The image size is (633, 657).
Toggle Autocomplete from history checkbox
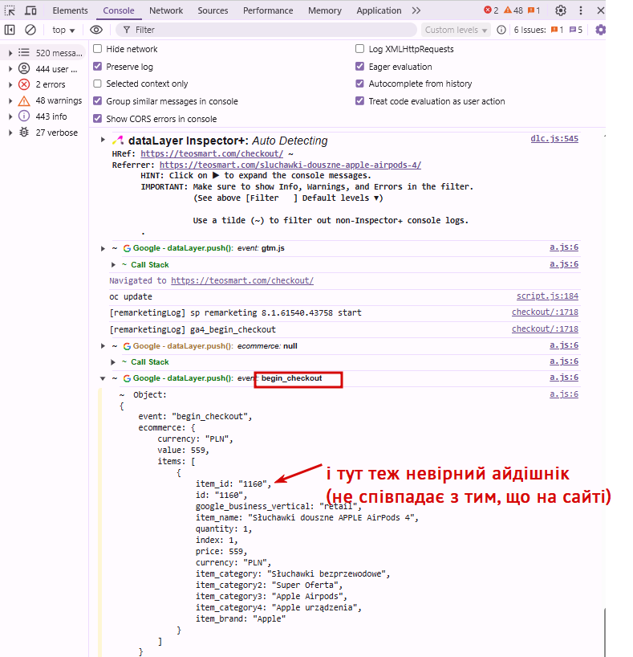point(359,84)
